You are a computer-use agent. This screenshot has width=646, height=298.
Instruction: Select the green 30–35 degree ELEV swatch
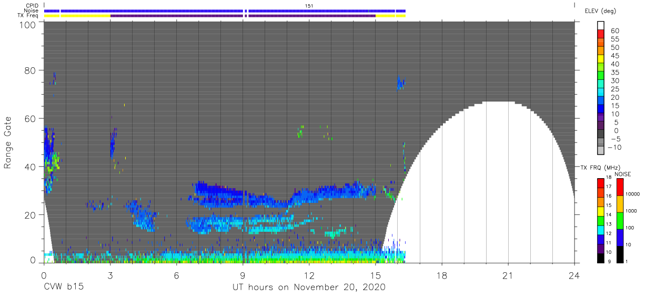click(x=601, y=76)
